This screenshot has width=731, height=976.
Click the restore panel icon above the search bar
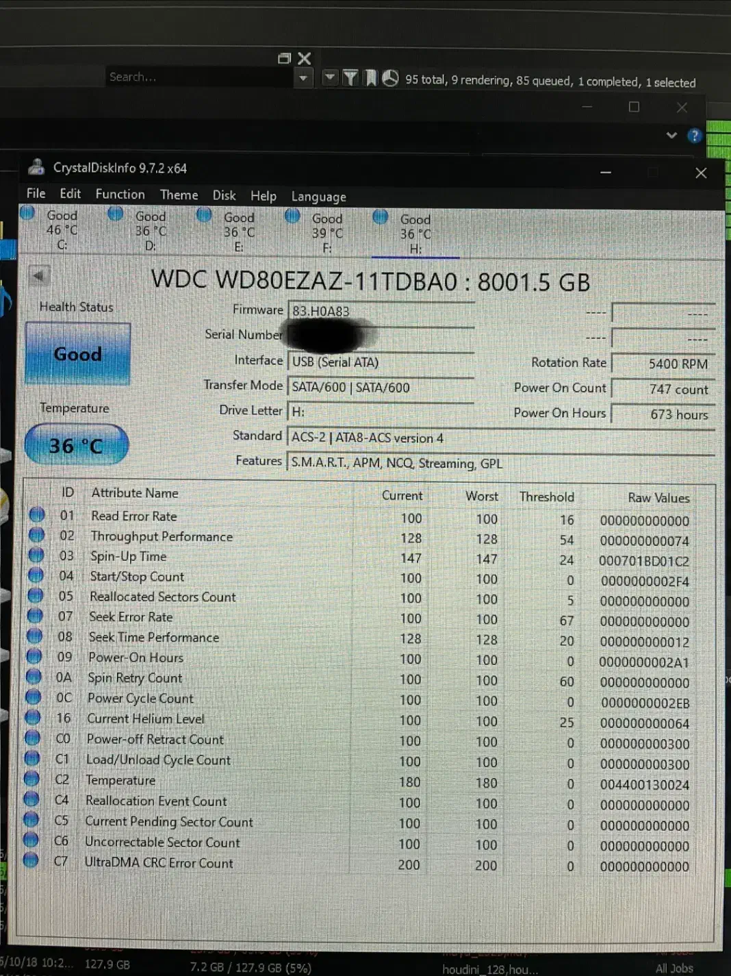tap(284, 58)
